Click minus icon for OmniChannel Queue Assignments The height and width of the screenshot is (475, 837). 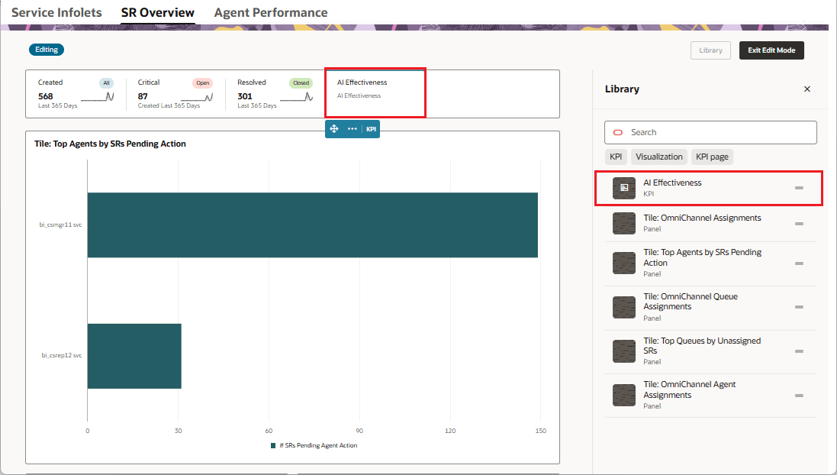tap(799, 307)
